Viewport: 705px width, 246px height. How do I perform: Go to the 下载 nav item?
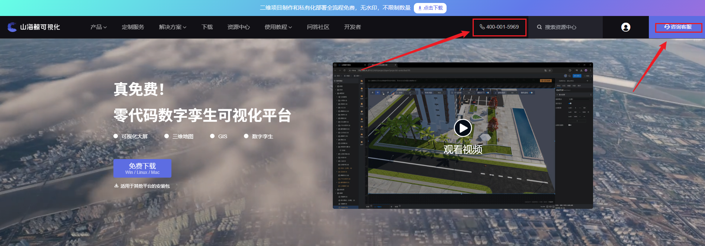click(x=207, y=27)
